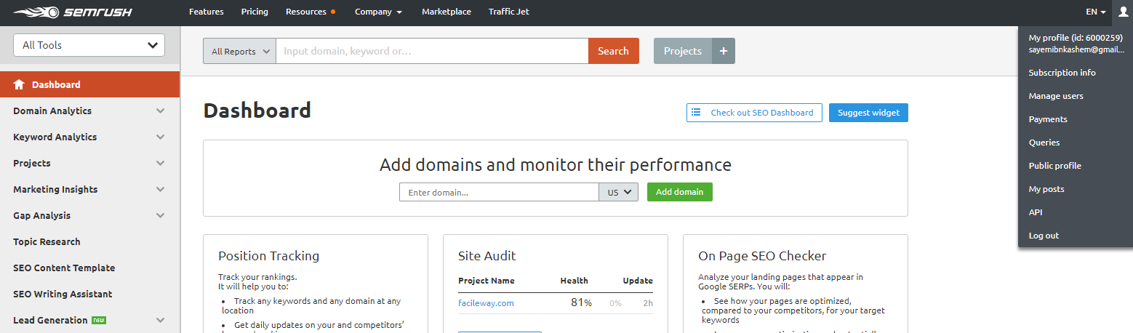Screen dimensions: 1133x333
Task: Click Check out SEO Dashboard button
Action: [x=754, y=113]
